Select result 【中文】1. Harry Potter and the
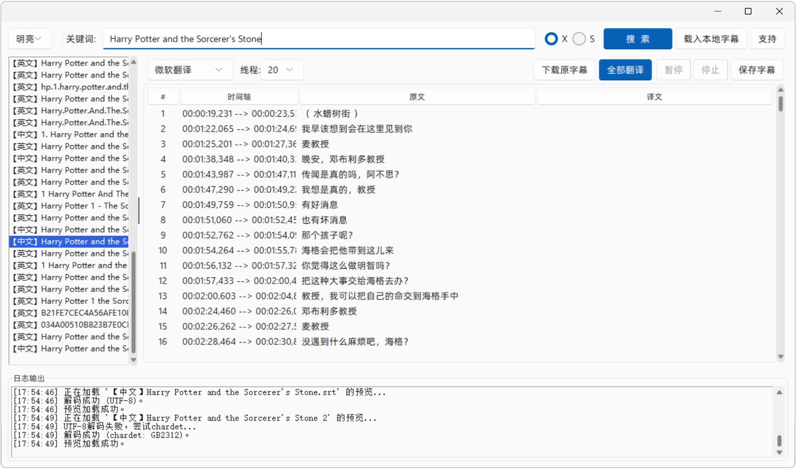 click(69, 134)
